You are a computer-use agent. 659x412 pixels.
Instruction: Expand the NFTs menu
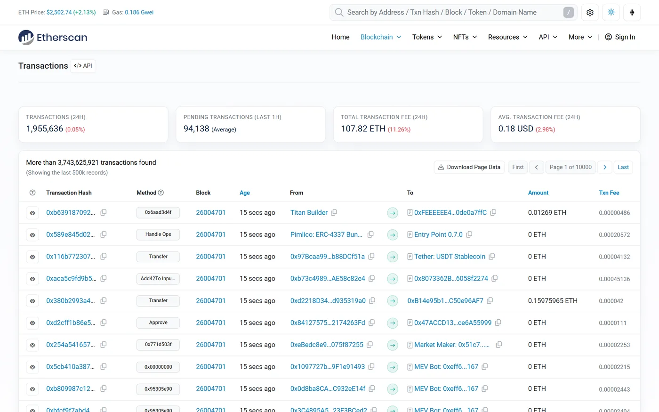[x=465, y=37]
